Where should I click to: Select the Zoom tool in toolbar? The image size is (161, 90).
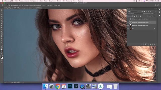pyautogui.click(x=2, y=51)
